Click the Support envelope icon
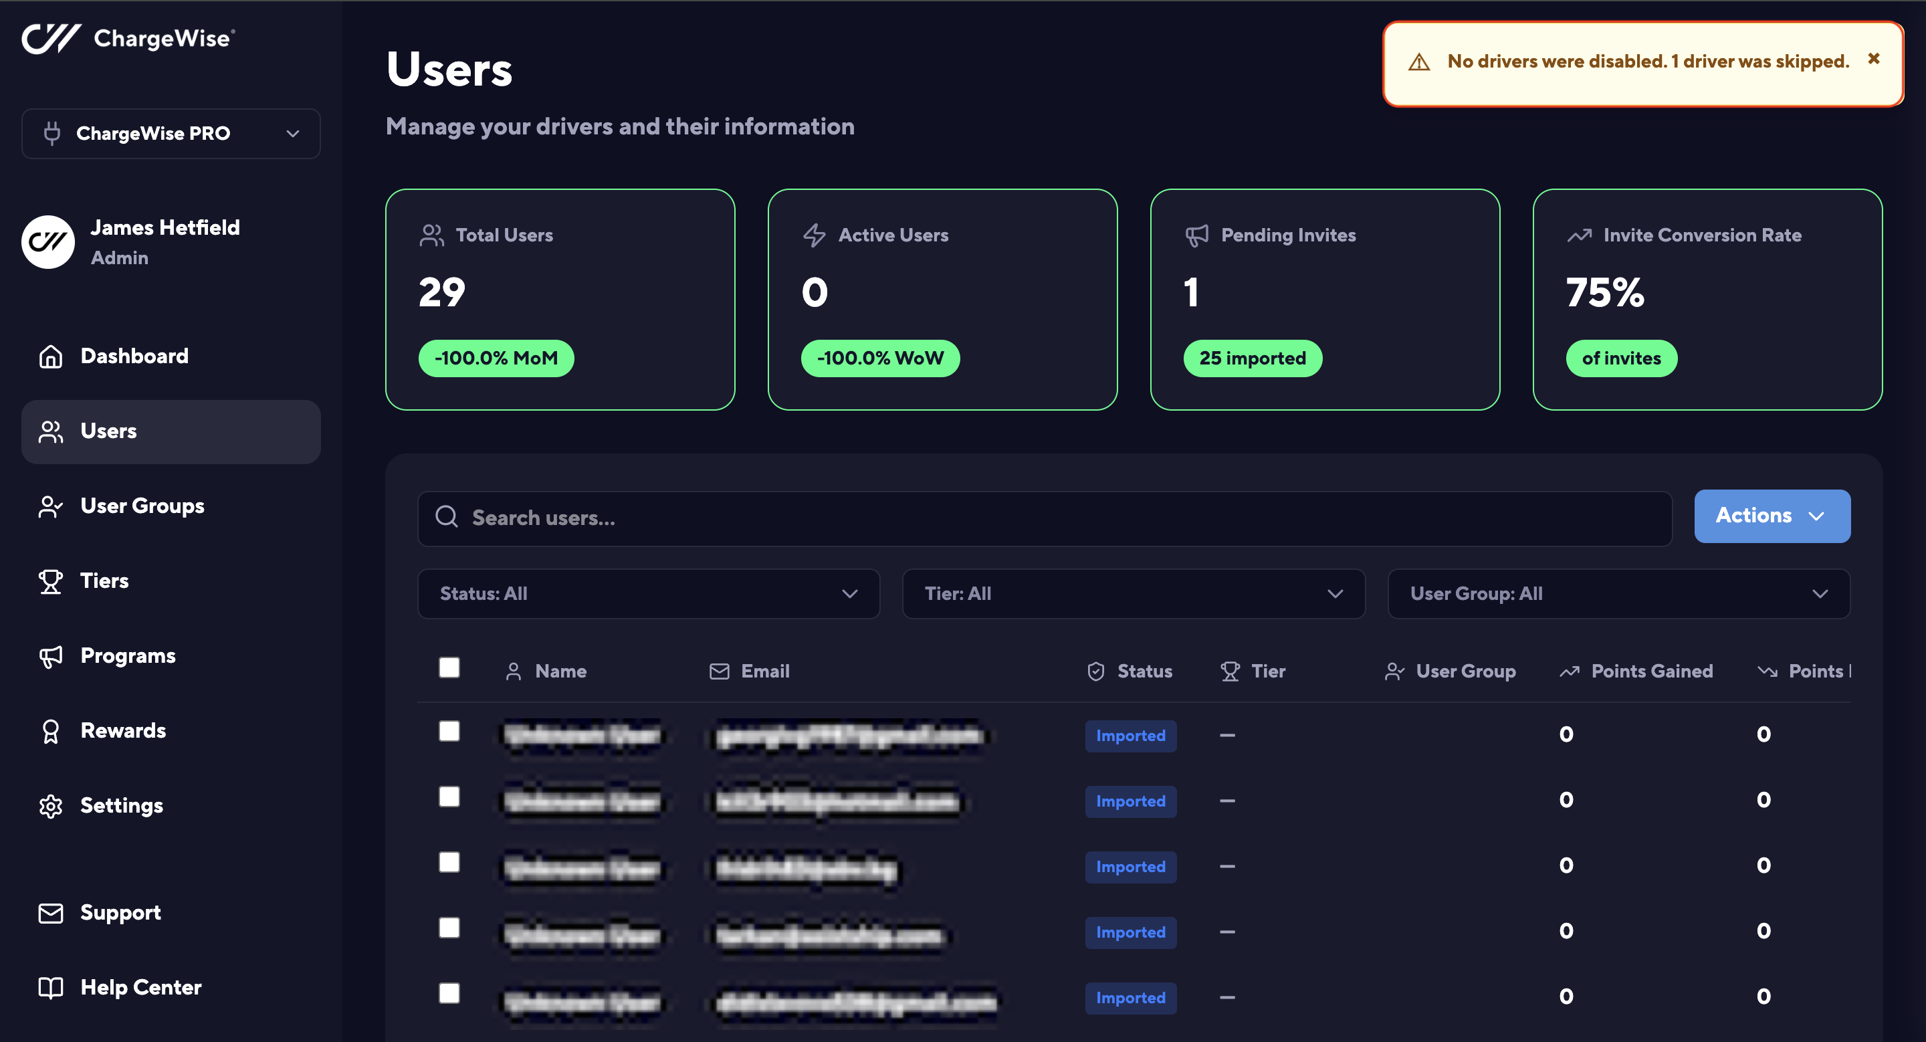 51,913
